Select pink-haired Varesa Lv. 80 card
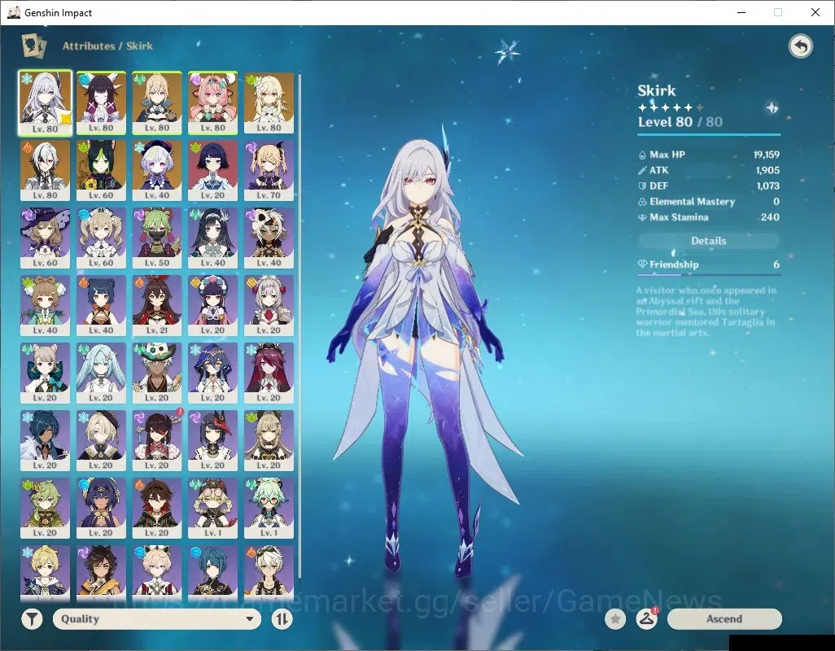Viewport: 835px width, 651px height. tap(213, 103)
